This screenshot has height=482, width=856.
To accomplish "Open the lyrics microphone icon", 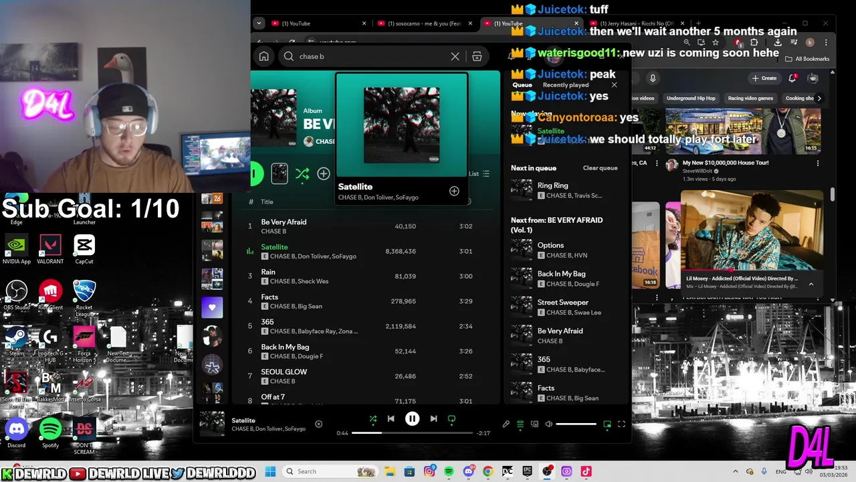I will click(506, 424).
